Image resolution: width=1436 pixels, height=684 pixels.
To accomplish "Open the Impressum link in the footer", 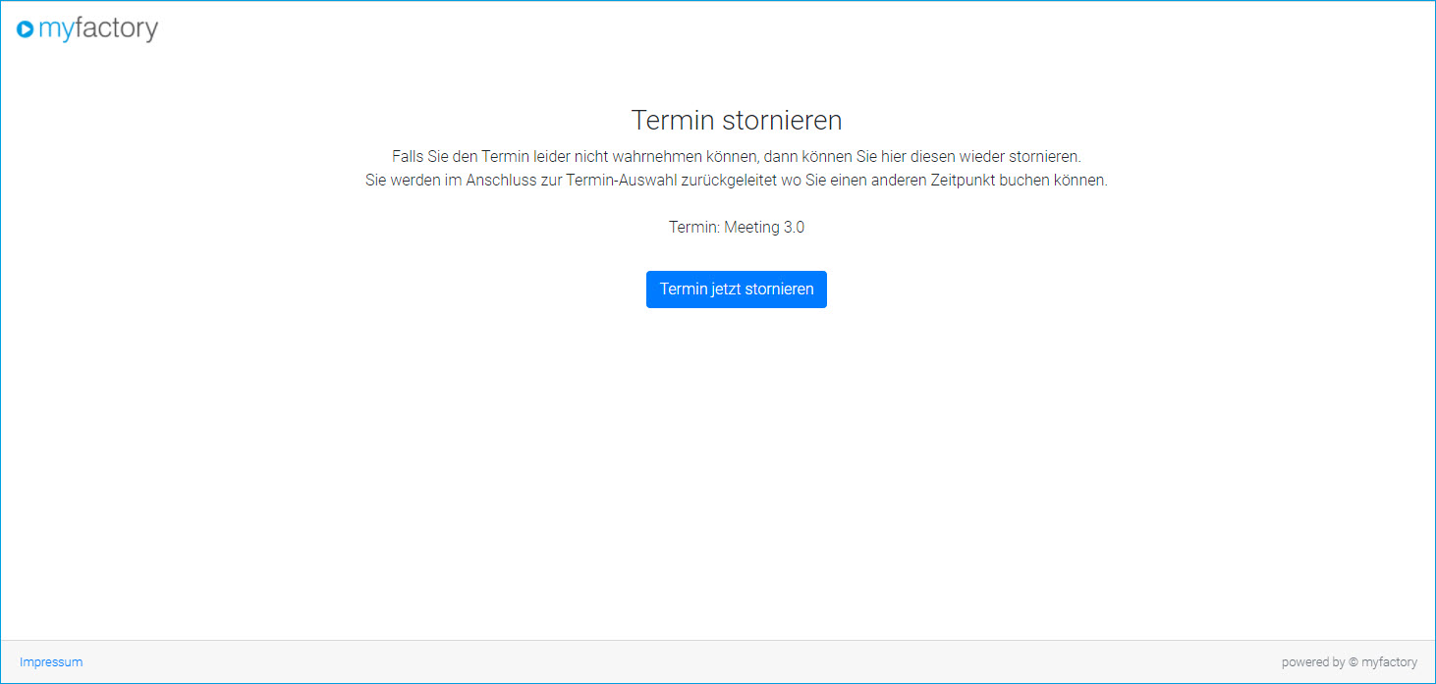I will click(x=51, y=661).
